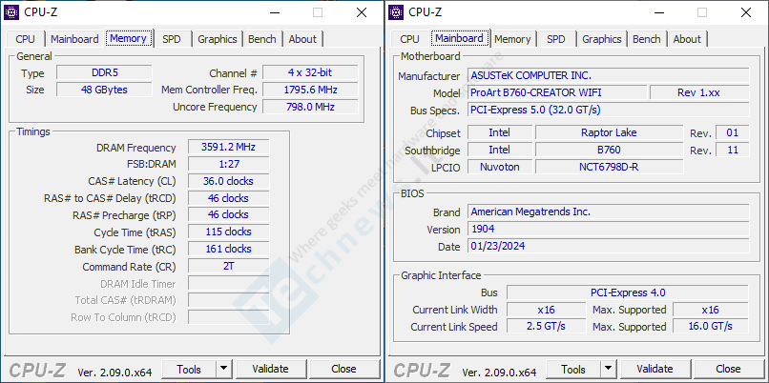Click the B760 southbridge value
This screenshot has height=383, width=769.
click(609, 150)
